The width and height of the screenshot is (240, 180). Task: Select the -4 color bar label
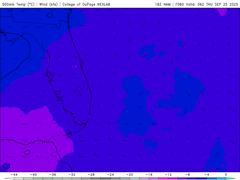pyautogui.click(x=207, y=175)
